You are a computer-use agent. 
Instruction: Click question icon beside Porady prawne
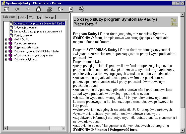click(11, 35)
